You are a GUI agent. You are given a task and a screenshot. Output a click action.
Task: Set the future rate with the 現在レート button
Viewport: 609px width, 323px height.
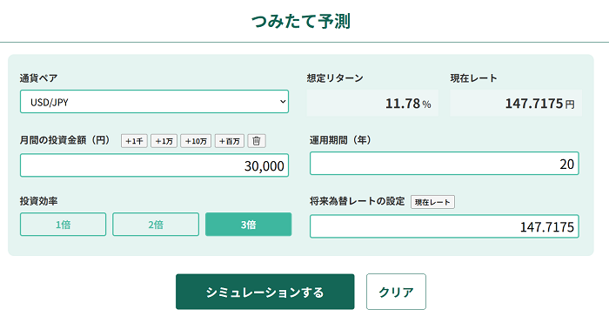[x=432, y=202]
